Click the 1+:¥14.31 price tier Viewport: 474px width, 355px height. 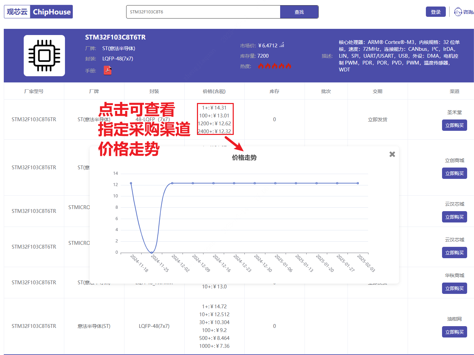(x=214, y=108)
